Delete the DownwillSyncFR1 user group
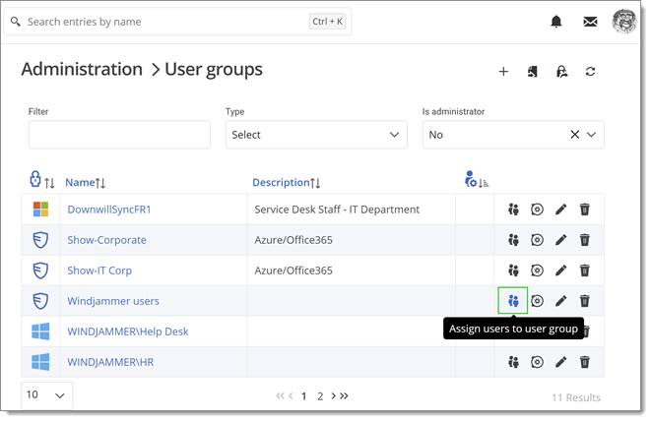 tap(584, 210)
